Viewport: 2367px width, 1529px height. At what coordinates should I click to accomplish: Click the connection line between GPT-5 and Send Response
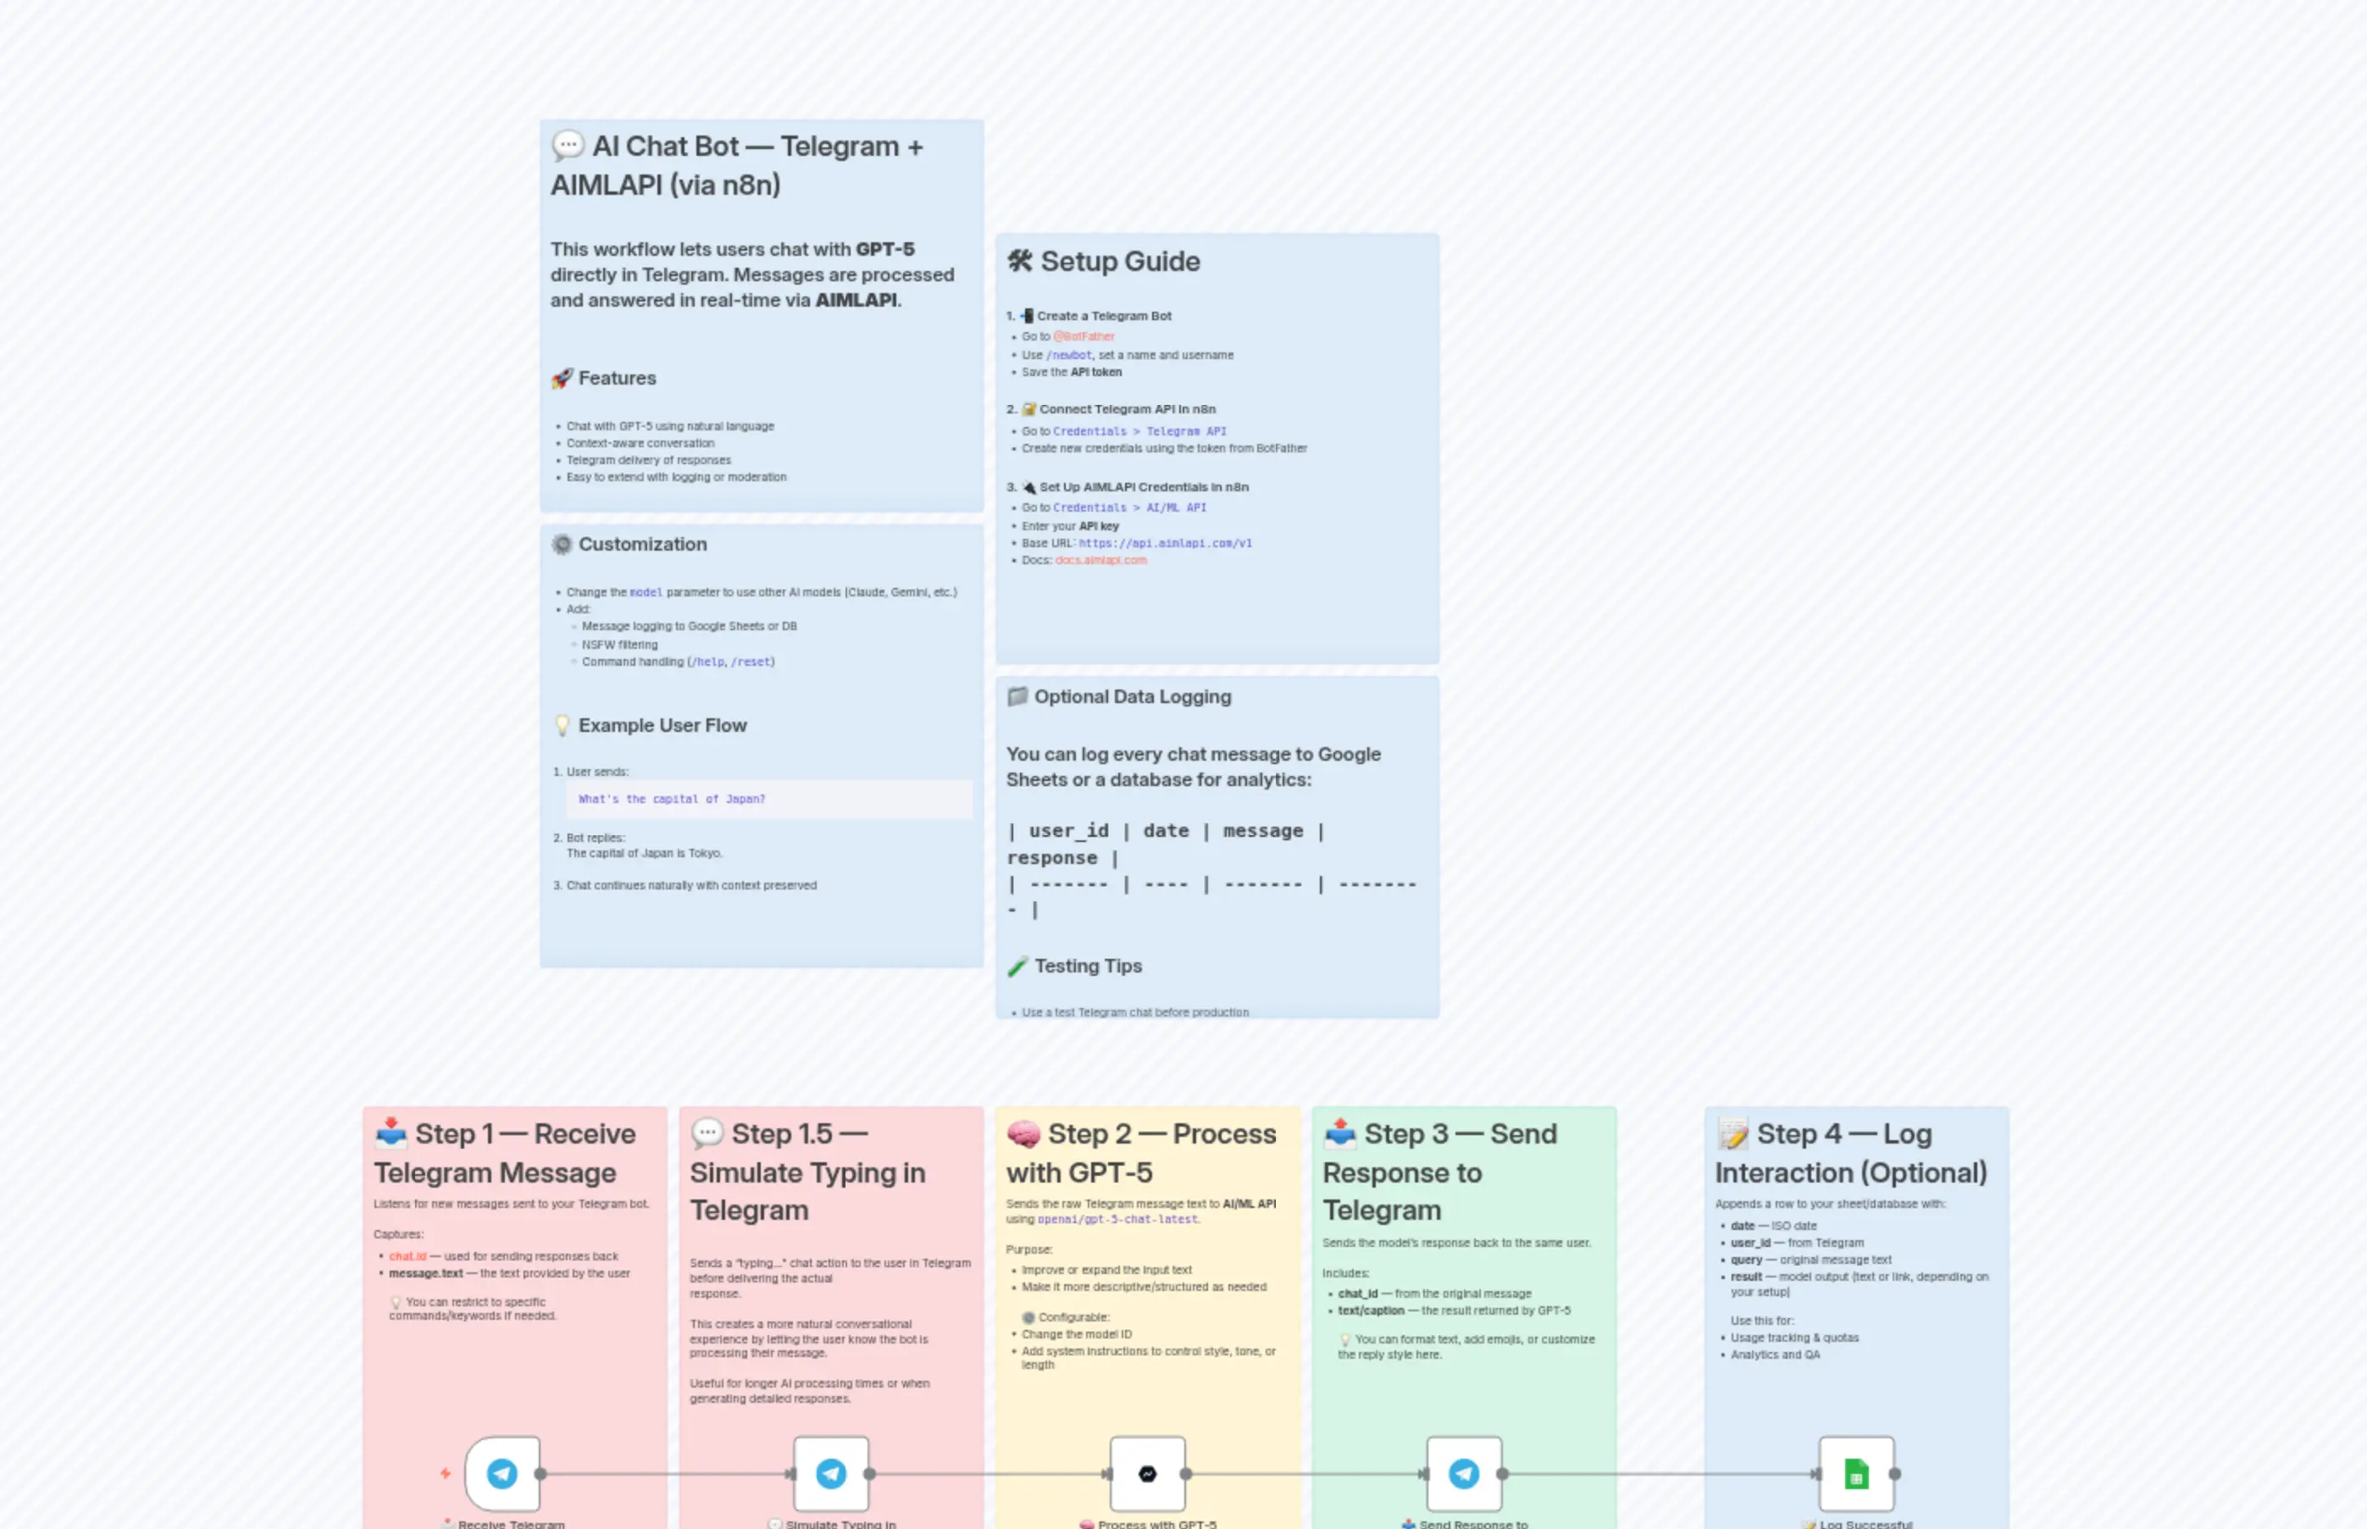(x=1305, y=1473)
